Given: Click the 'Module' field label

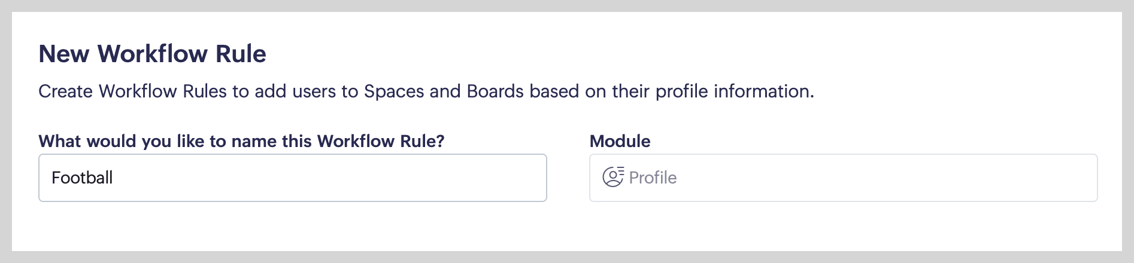Looking at the screenshot, I should pyautogui.click(x=620, y=141).
